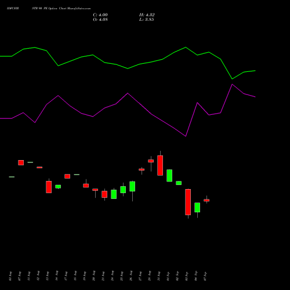290x290 pixels.
Task: Click the high value H: 4.32
Action: tap(147, 15)
